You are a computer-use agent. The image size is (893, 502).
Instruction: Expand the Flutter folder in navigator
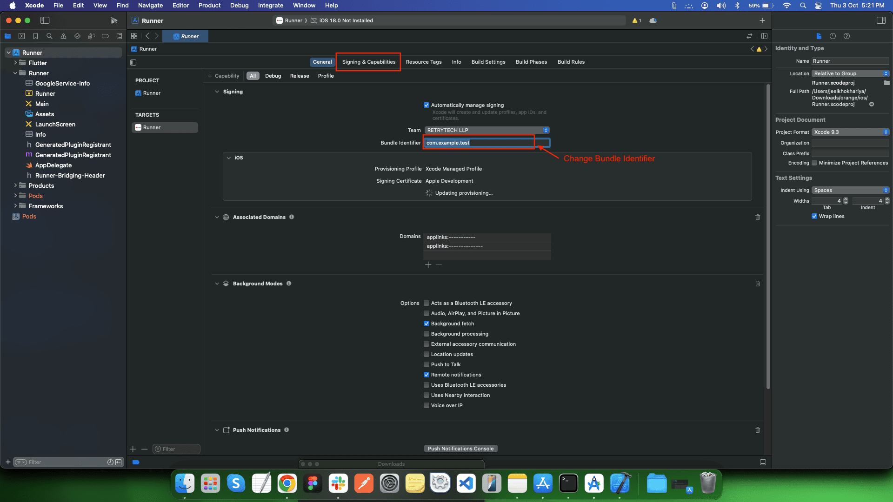pos(15,63)
